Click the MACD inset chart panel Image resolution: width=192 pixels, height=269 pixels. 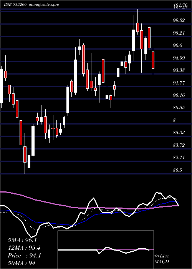pyautogui.click(x=106, y=250)
